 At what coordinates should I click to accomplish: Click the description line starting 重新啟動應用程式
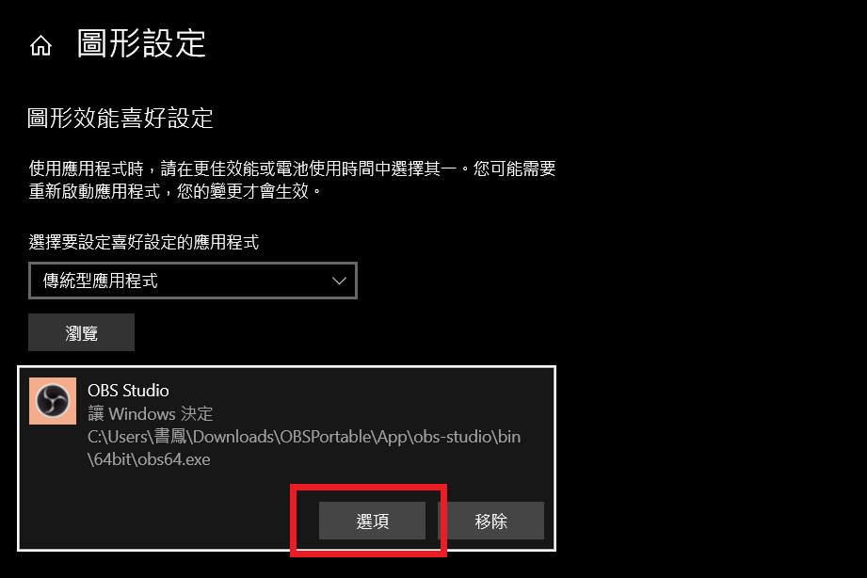(x=175, y=191)
